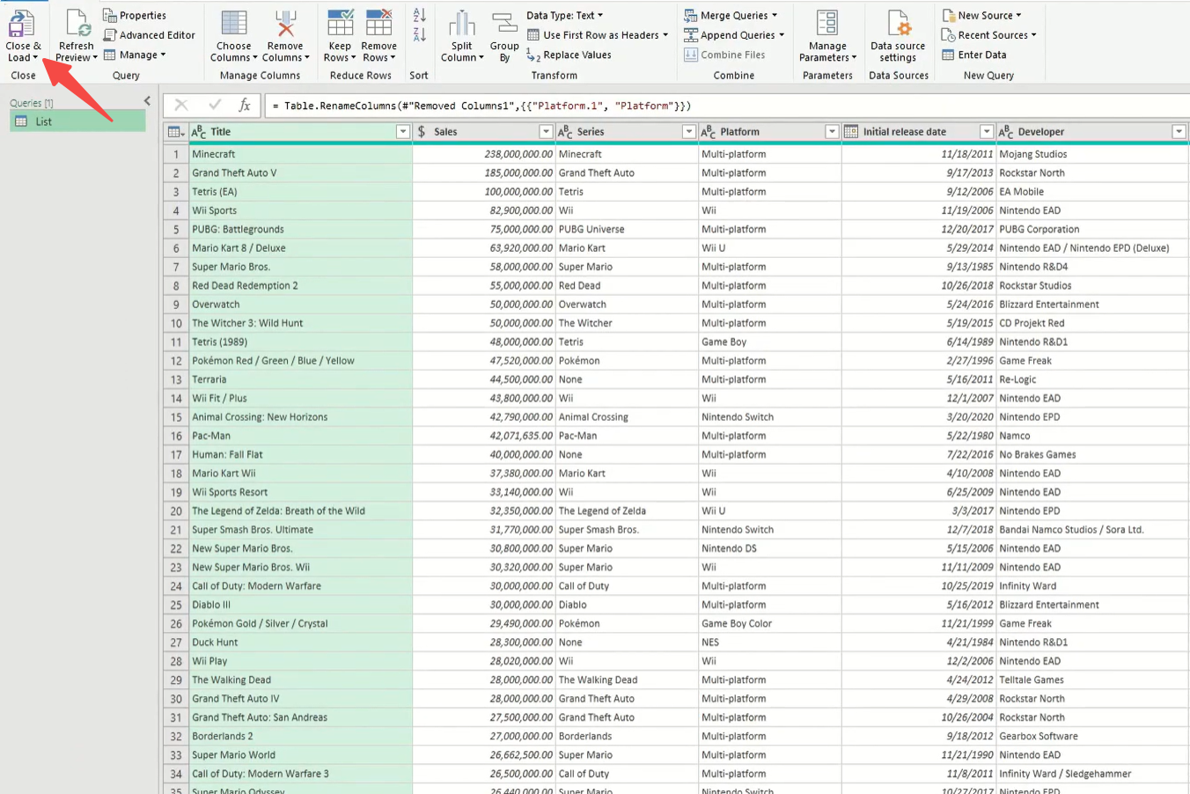The width and height of the screenshot is (1190, 794).
Task: Click Enter Data
Action: 973,55
